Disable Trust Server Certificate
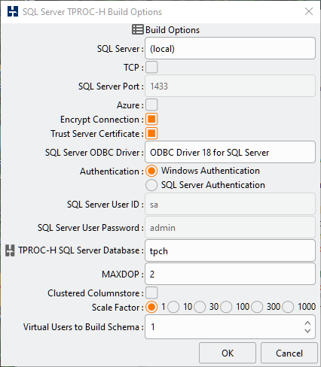This screenshot has height=367, width=321. tap(151, 133)
